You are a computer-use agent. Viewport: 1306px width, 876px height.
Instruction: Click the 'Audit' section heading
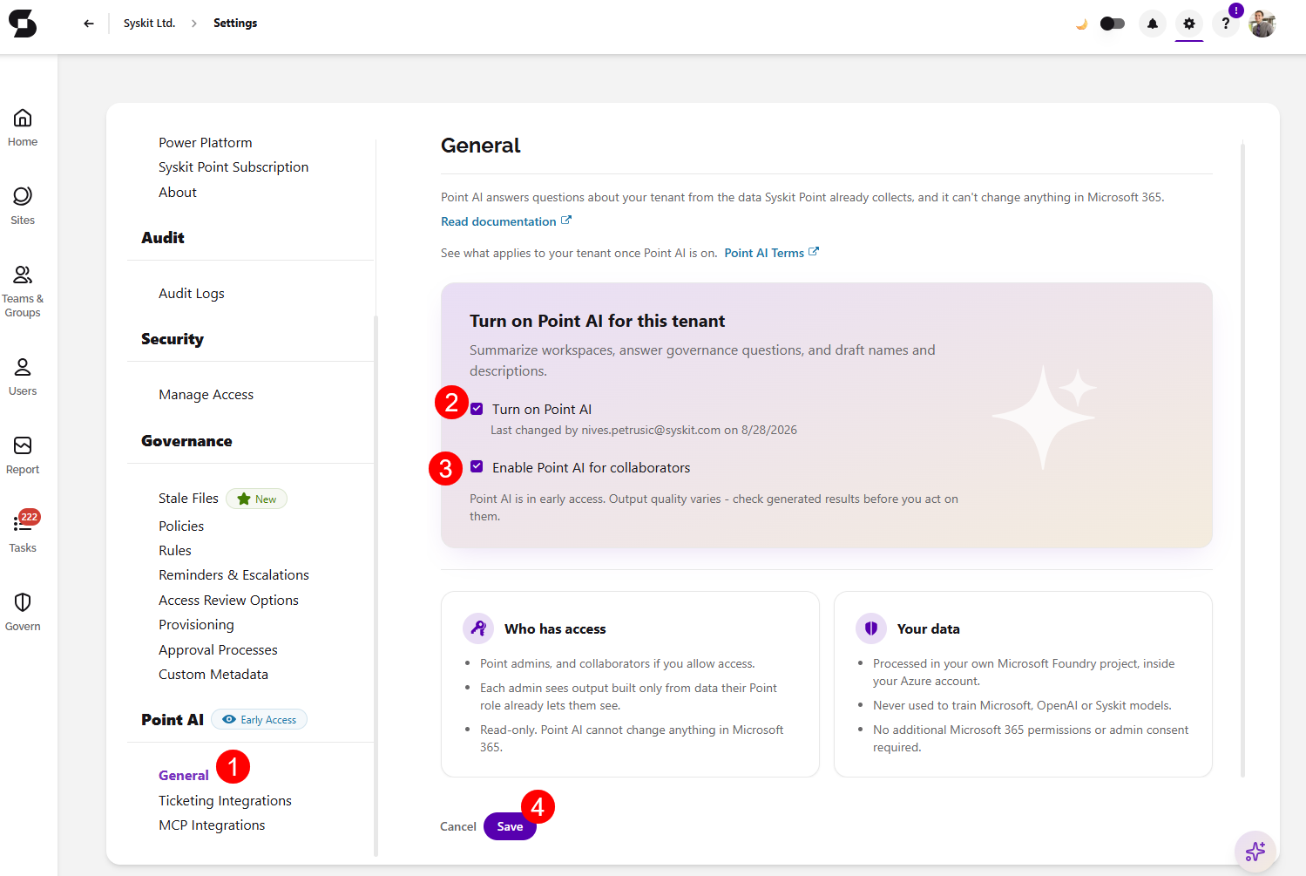163,238
